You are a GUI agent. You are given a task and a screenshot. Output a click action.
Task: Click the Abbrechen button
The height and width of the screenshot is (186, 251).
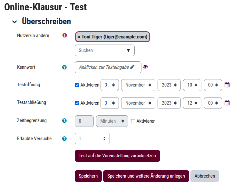point(205,176)
